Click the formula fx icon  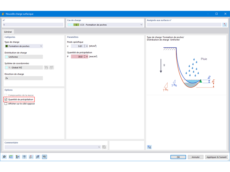pos(38,157)
